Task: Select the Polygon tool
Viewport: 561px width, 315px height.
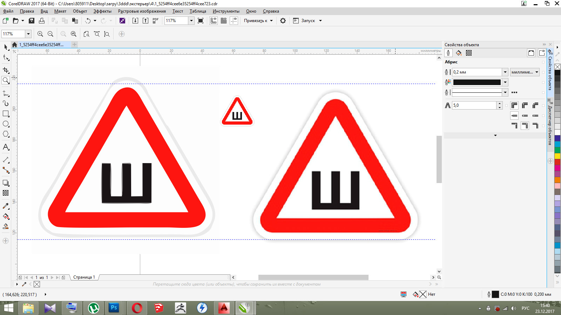Action: coord(6,134)
